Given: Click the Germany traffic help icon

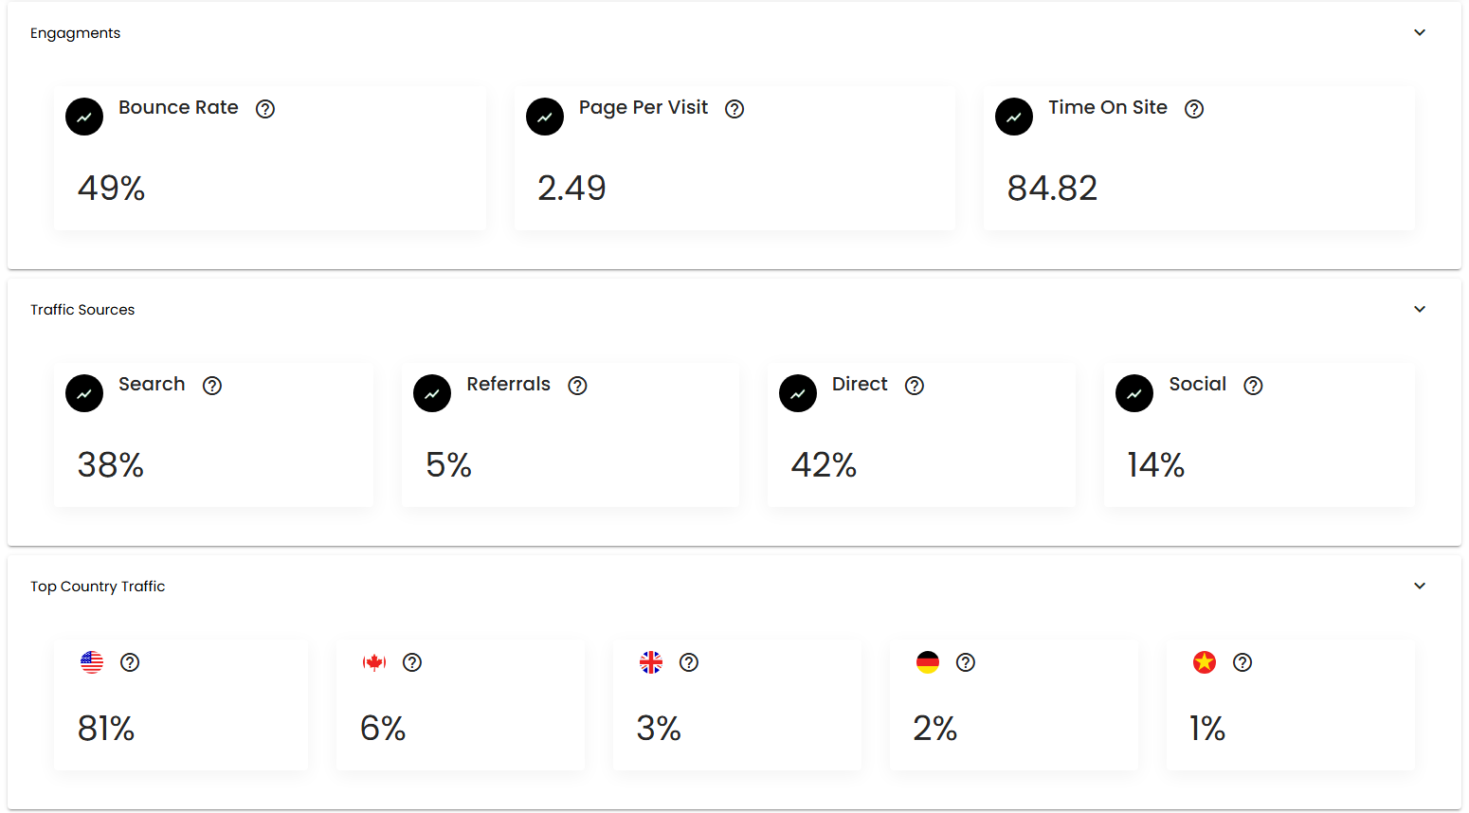Looking at the screenshot, I should click(966, 662).
